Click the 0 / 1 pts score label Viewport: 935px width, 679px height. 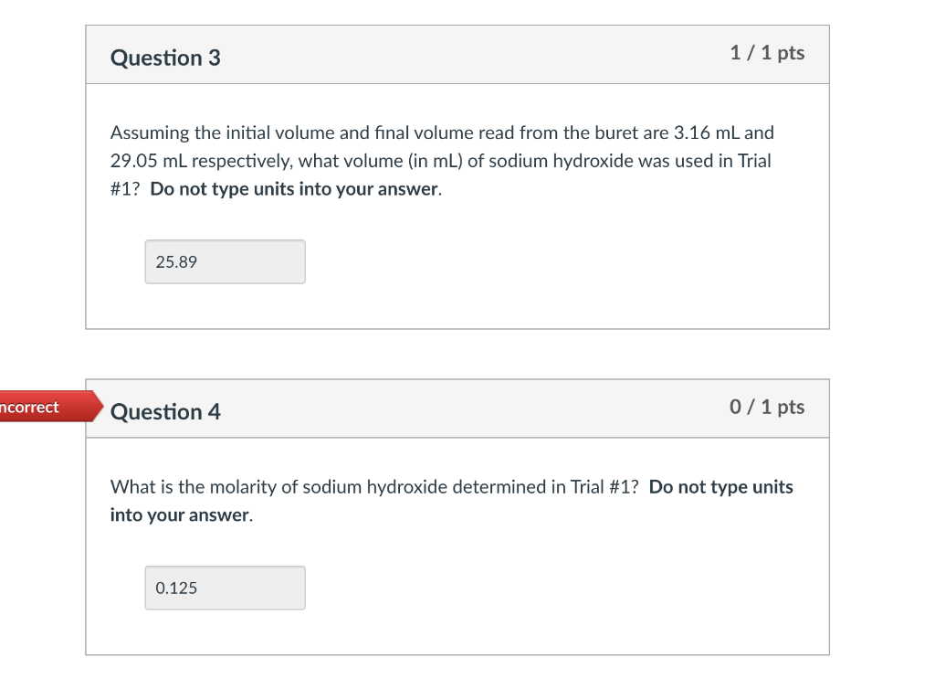(x=767, y=407)
